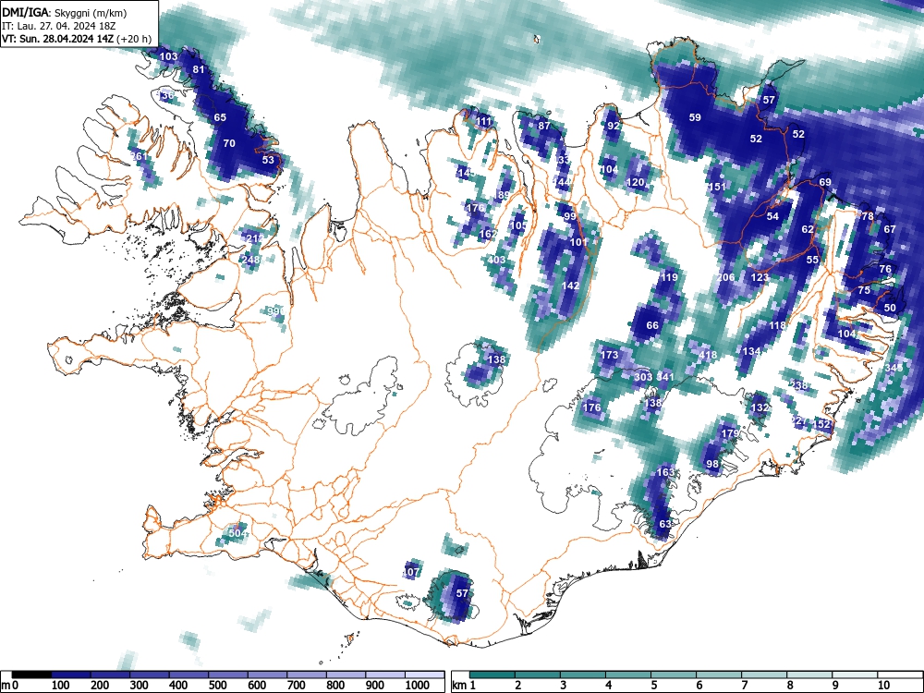Click the map value "248"

click(251, 260)
